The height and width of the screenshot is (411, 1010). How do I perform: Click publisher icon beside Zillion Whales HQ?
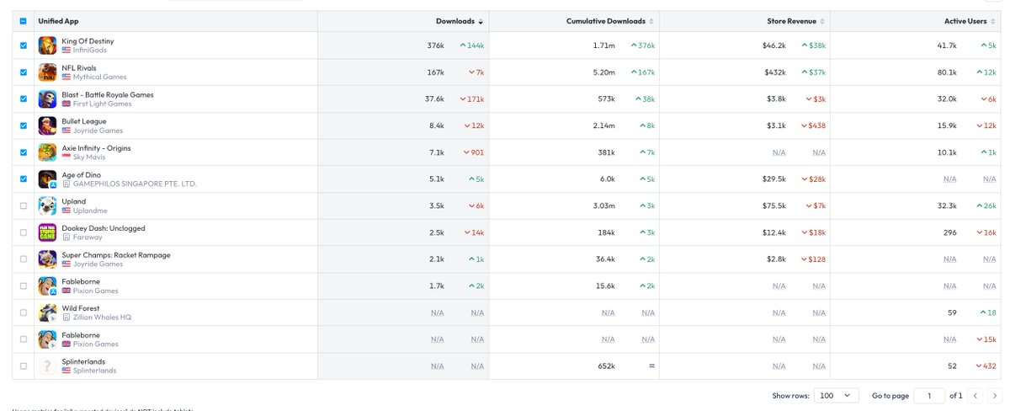tap(66, 318)
